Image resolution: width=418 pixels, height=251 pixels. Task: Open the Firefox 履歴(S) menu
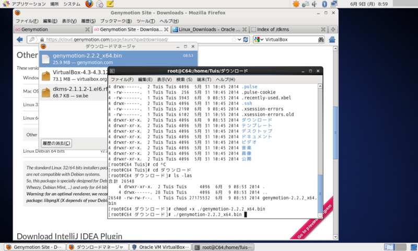(88, 21)
